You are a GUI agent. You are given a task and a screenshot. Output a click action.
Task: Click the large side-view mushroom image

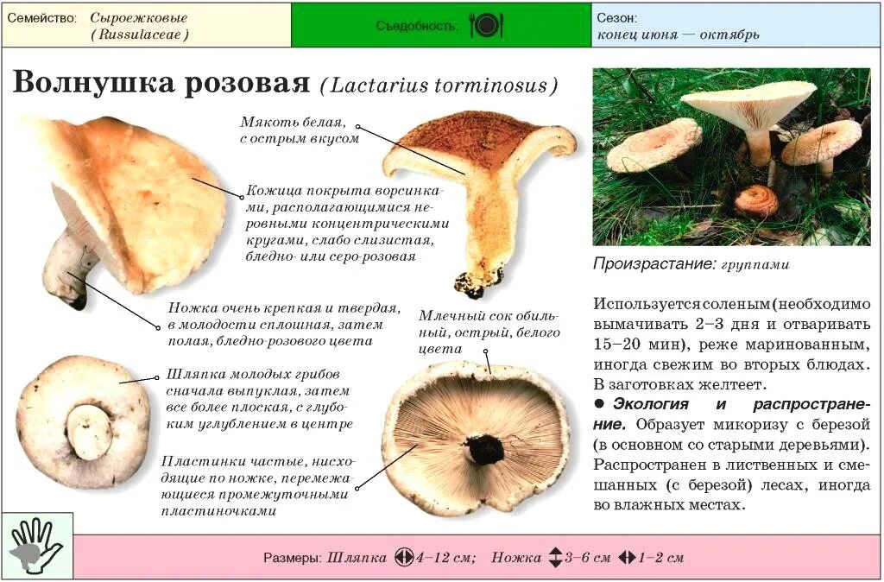click(124, 212)
